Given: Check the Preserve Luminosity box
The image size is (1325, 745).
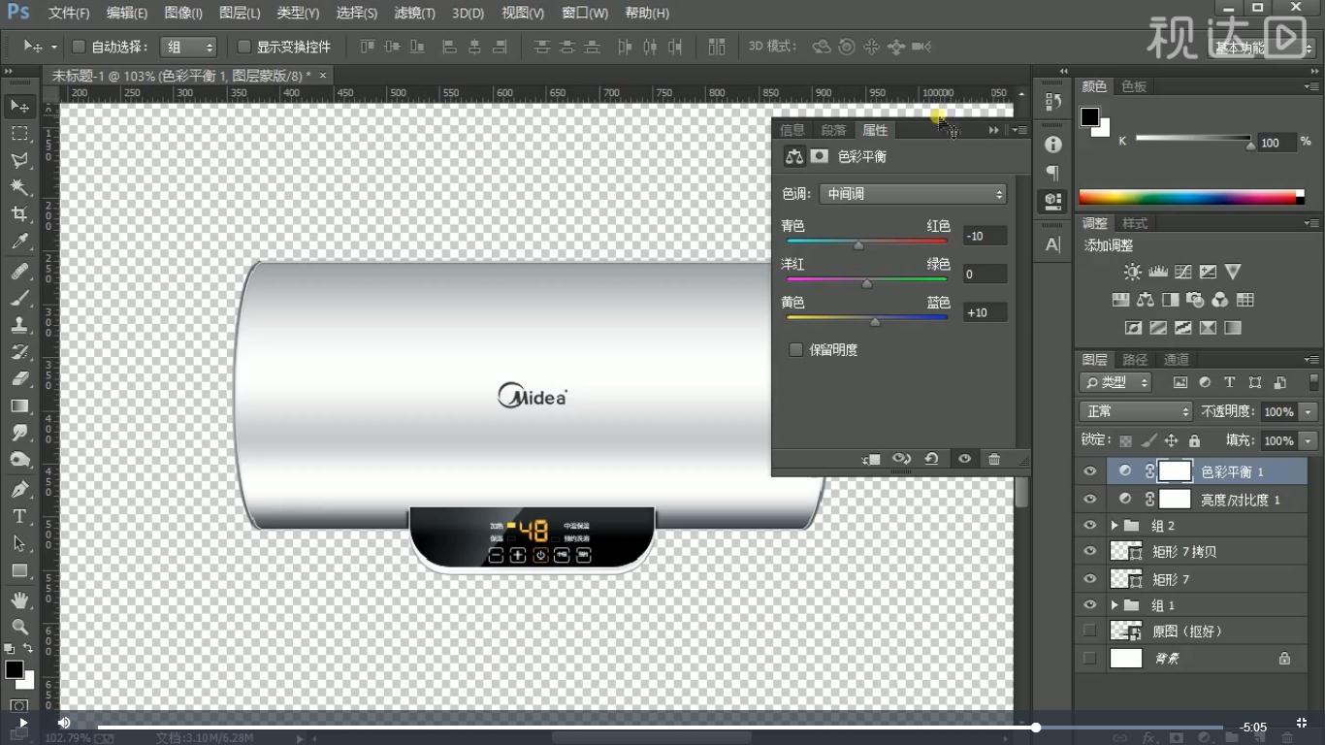Looking at the screenshot, I should click(795, 350).
